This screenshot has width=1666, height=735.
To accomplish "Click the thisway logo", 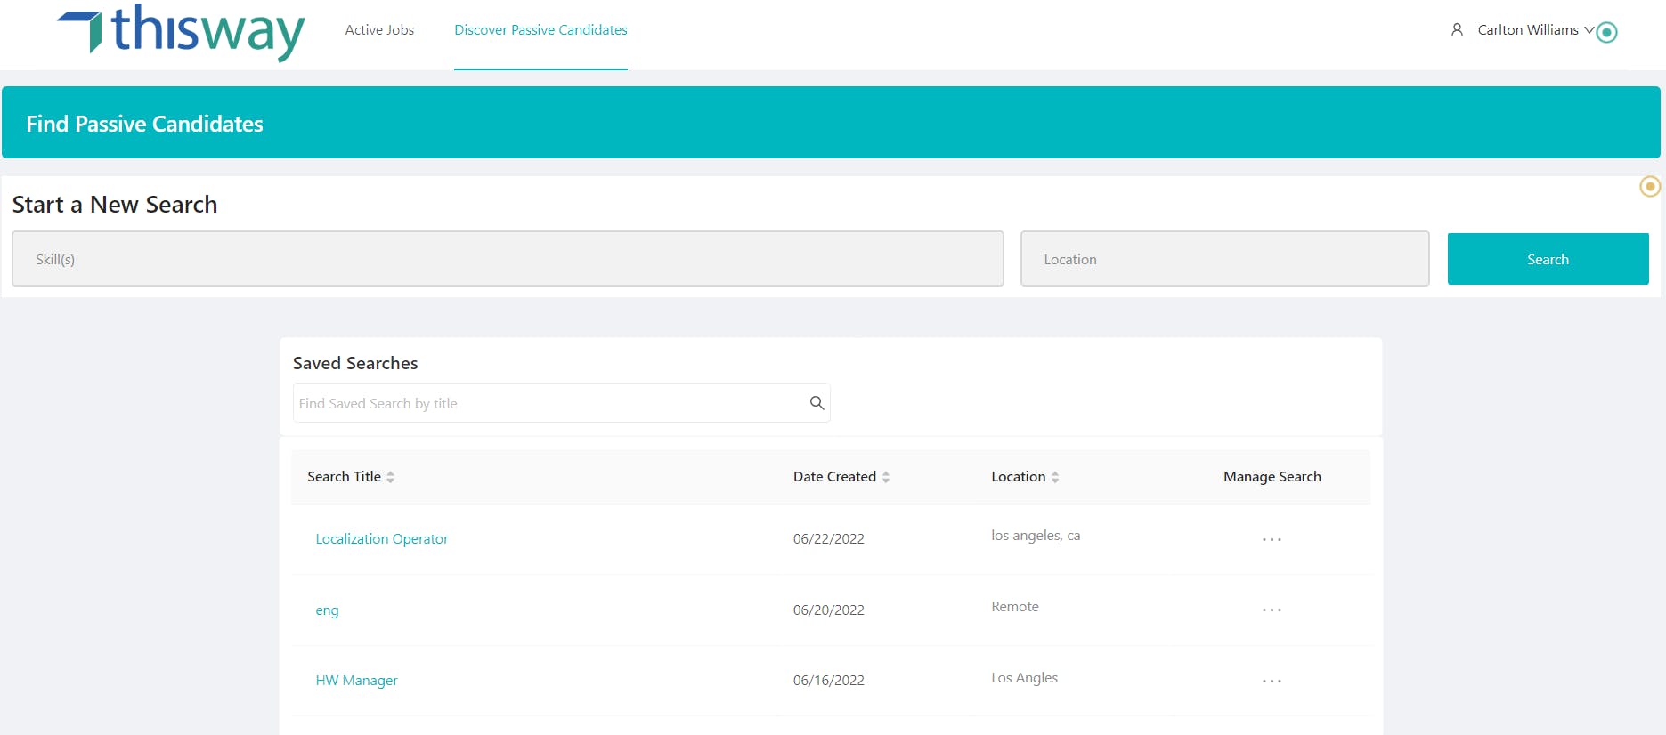I will pyautogui.click(x=181, y=32).
